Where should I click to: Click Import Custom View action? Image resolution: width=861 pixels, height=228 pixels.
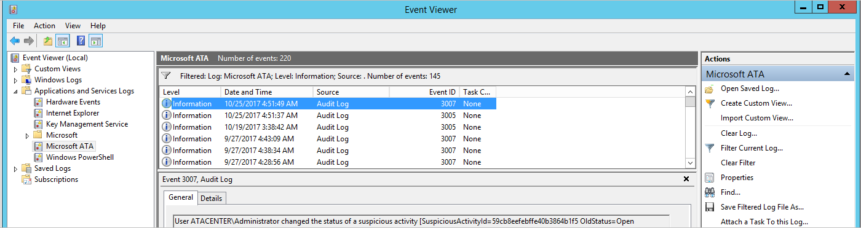click(x=757, y=118)
